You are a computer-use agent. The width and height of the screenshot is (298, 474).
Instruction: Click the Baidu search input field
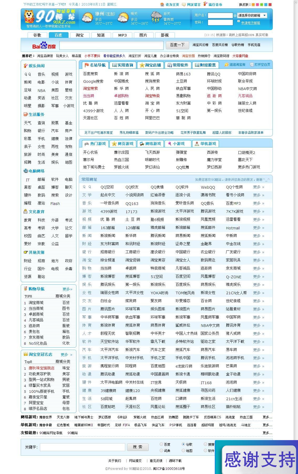pos(111,45)
